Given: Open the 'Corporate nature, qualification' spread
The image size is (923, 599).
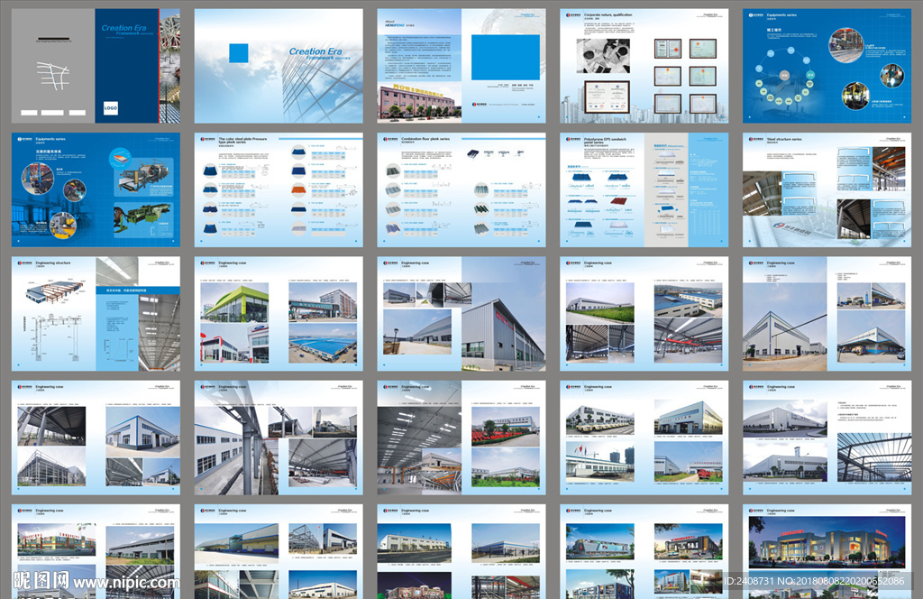Looking at the screenshot, I should tap(644, 66).
